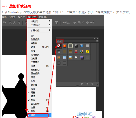Click the 3D pan icon in options bar
136x118 pixels.
pos(83,23)
